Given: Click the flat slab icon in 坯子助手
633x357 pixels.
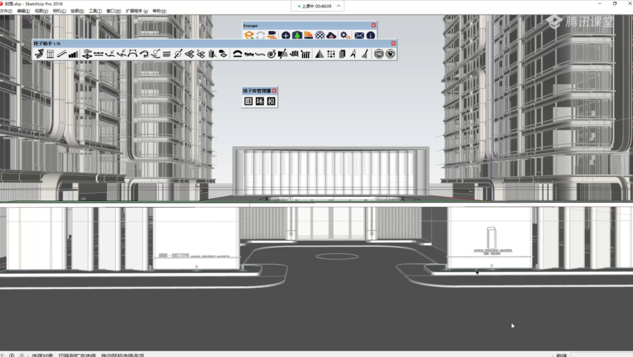Looking at the screenshot, I should [x=166, y=54].
